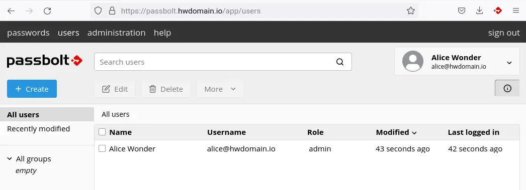The width and height of the screenshot is (526, 190).
Task: Check the select-all users checkbox
Action: [x=102, y=132]
